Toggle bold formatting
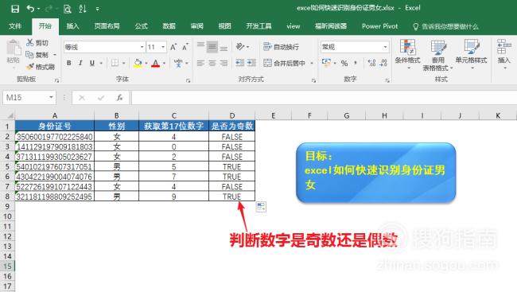The width and height of the screenshot is (517, 292). (69, 63)
